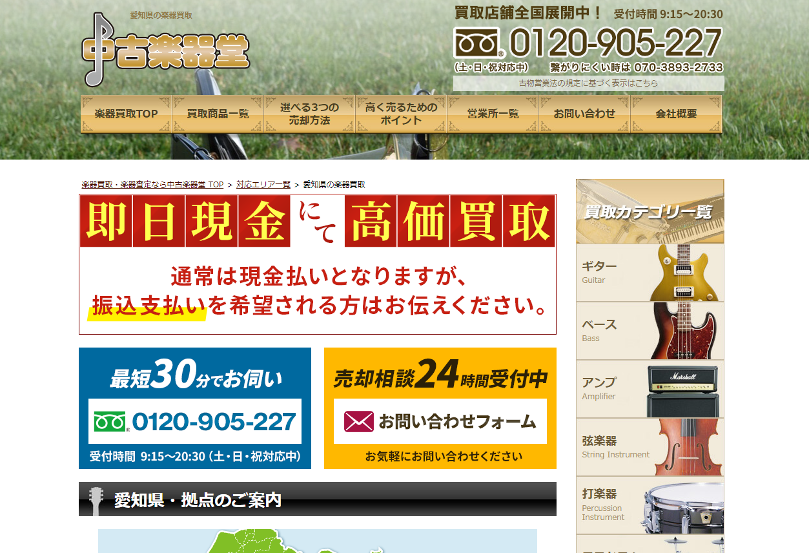809x553 pixels.
Task: Click 売却相談24時間受付中 text
Action: pyautogui.click(x=440, y=375)
